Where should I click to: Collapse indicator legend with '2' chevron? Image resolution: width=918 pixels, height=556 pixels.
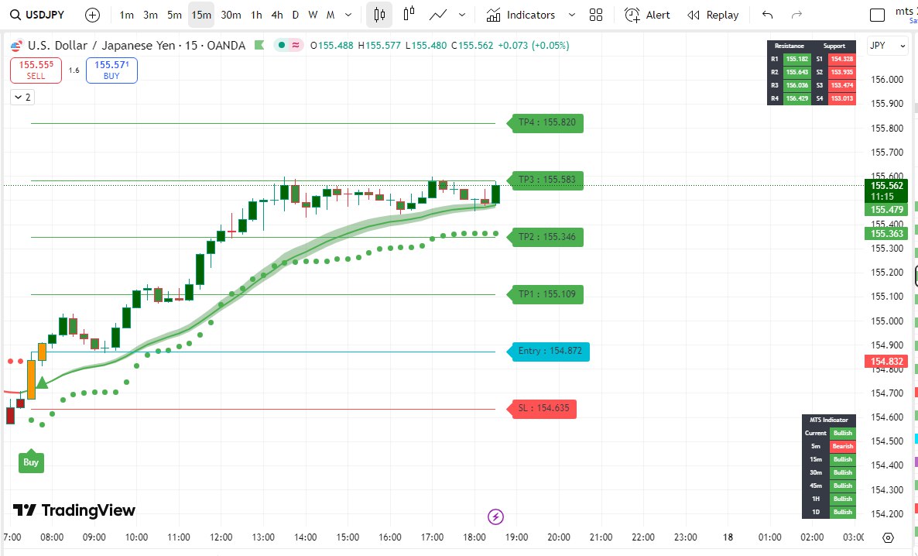click(22, 98)
